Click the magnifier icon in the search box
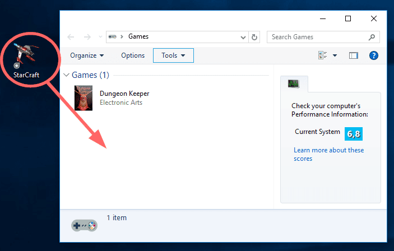 [371, 37]
